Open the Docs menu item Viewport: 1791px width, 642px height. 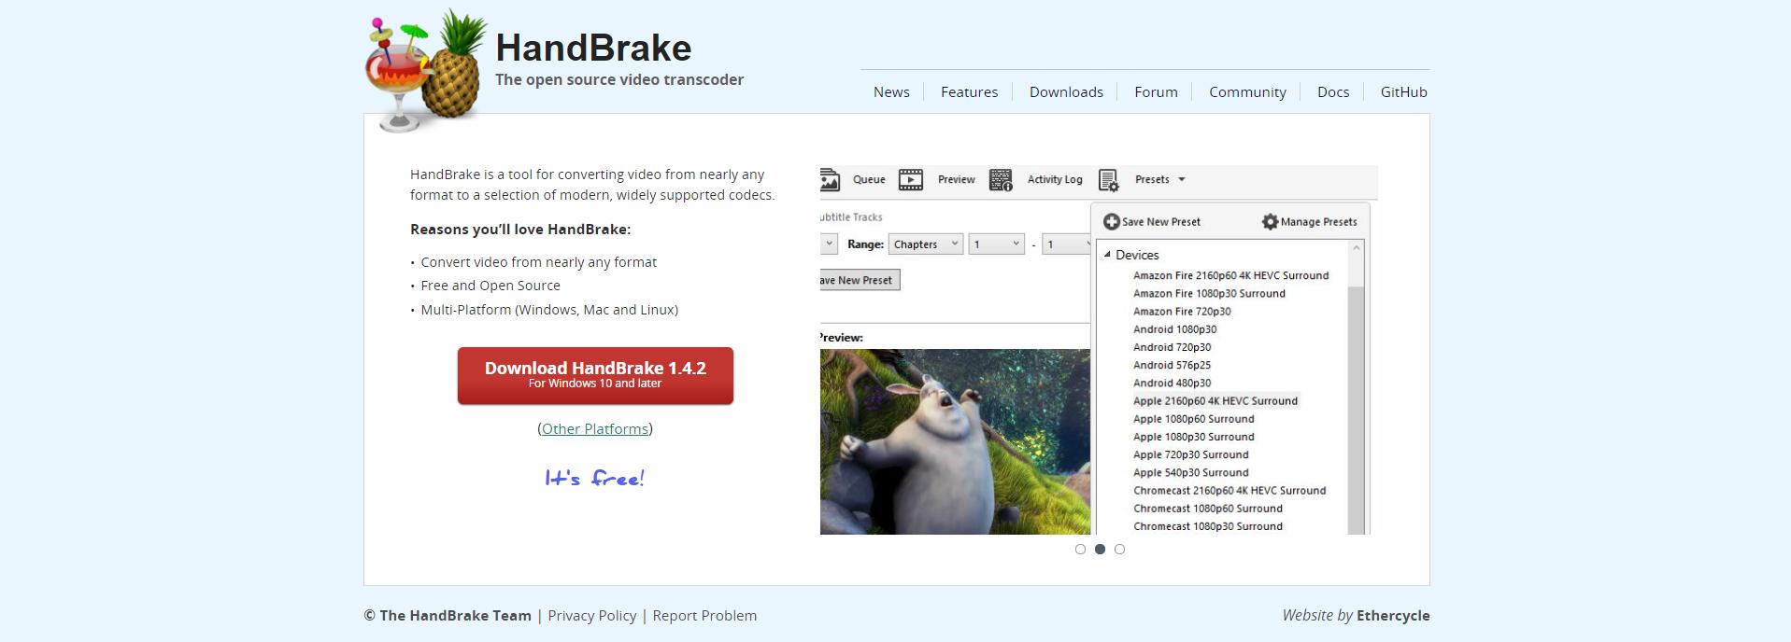coord(1333,92)
